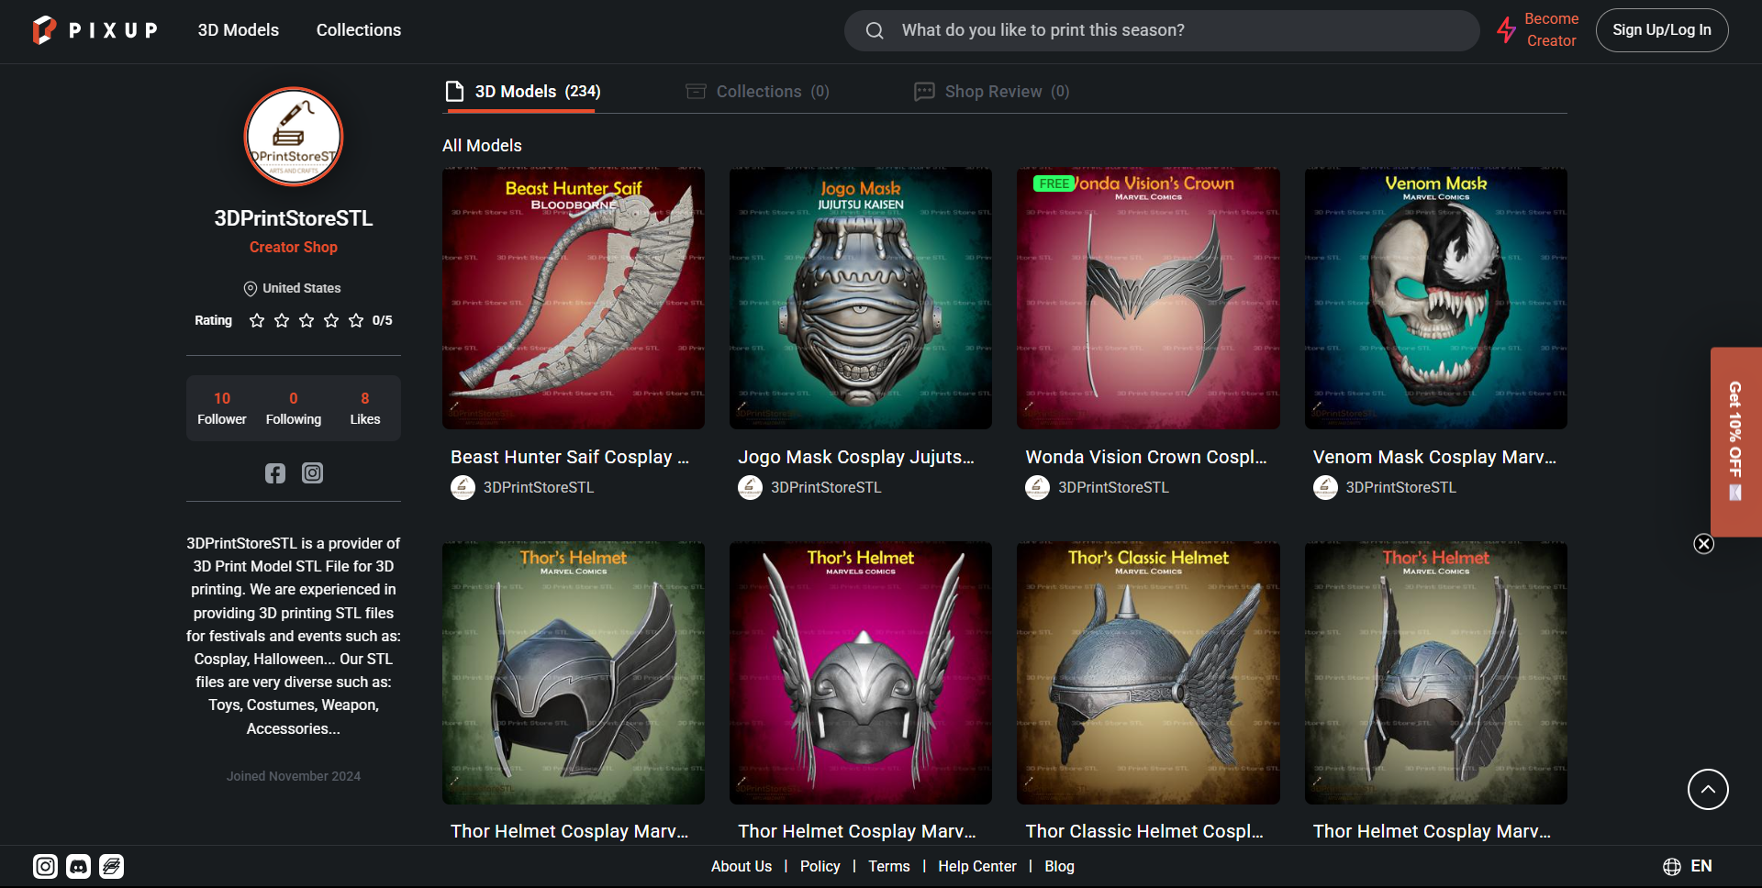This screenshot has height=888, width=1762.
Task: Click the footer Instagram icon
Action: point(45,866)
